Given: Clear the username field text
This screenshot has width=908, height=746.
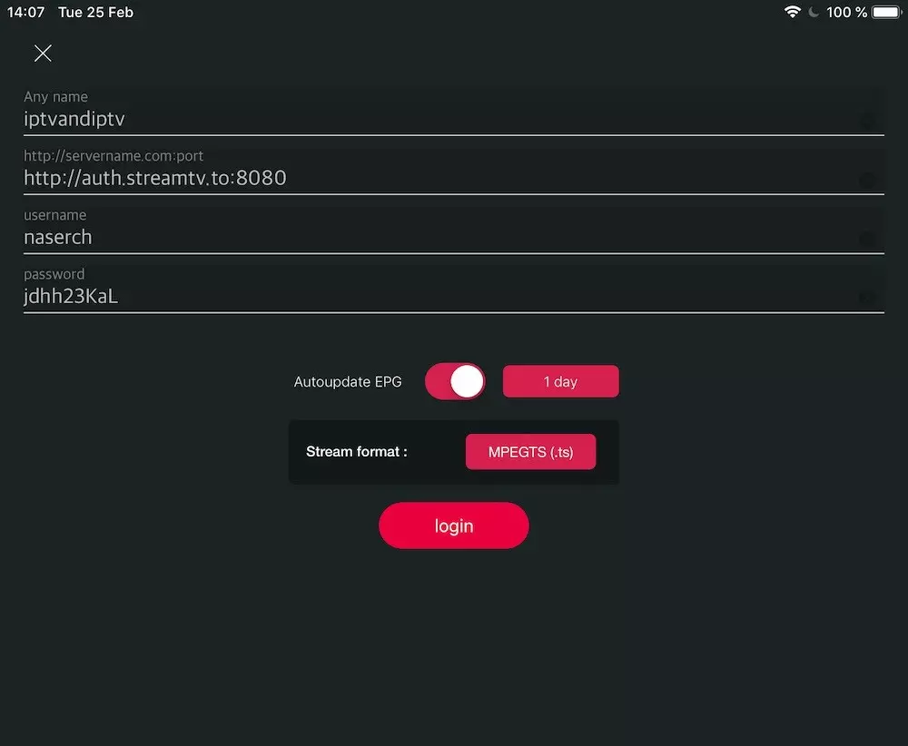Looking at the screenshot, I should 867,239.
